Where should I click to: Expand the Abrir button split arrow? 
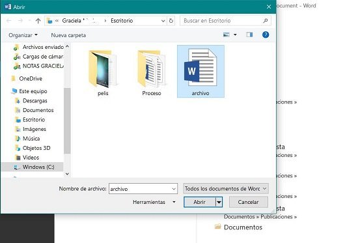coord(219,202)
